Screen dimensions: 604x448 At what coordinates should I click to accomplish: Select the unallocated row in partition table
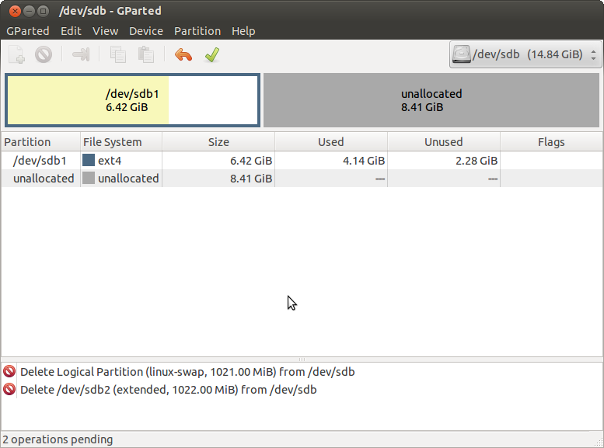[x=44, y=179]
